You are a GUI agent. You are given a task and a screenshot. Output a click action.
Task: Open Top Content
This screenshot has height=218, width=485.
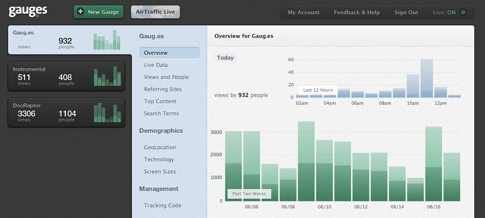(x=160, y=101)
